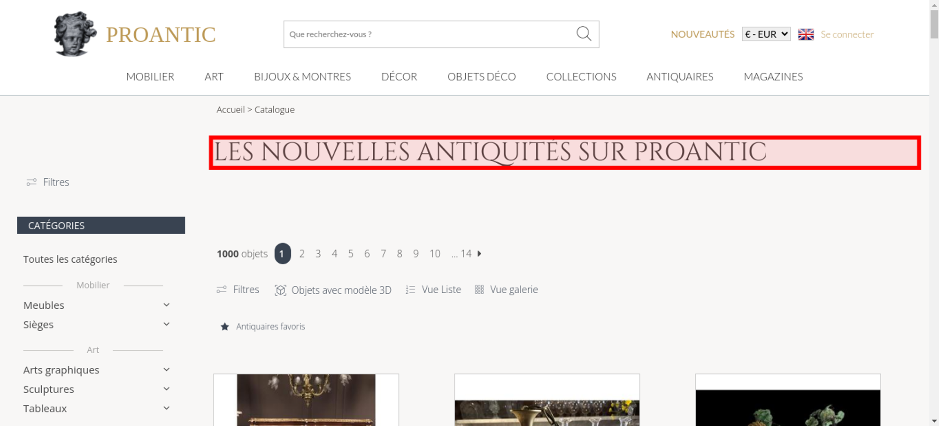The height and width of the screenshot is (426, 939).
Task: Switch language with UK flag icon
Action: point(806,34)
